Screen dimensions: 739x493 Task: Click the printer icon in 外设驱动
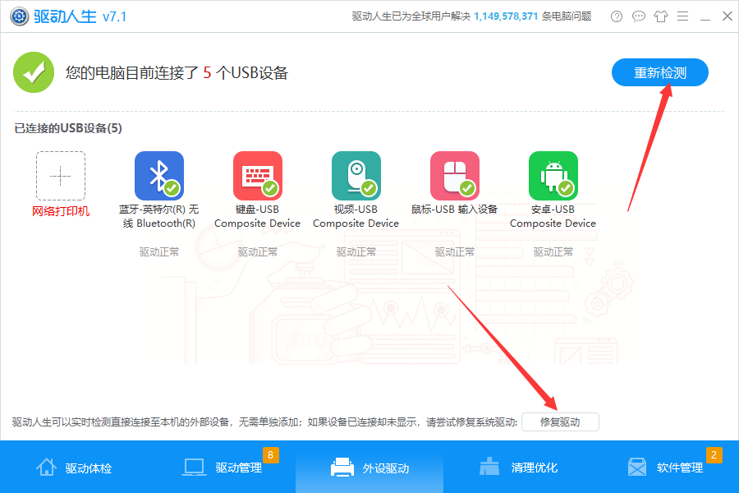pos(342,467)
